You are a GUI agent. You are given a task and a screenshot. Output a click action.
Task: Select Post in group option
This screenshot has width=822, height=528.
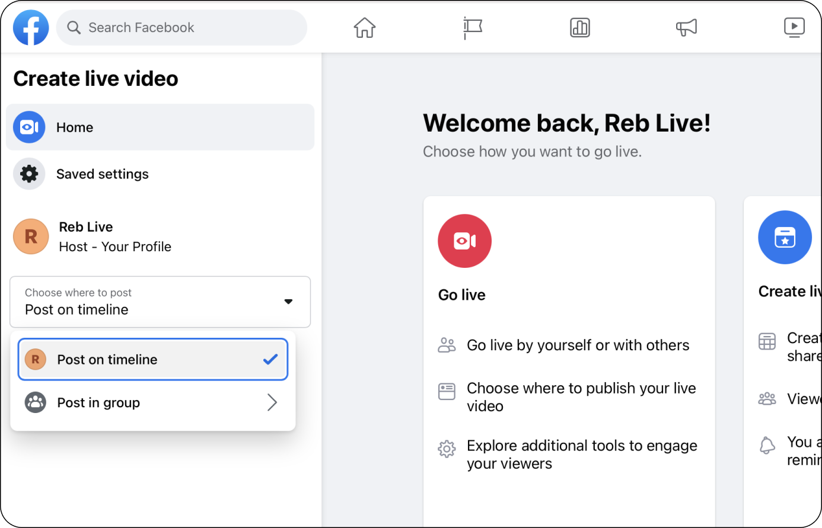coord(153,402)
